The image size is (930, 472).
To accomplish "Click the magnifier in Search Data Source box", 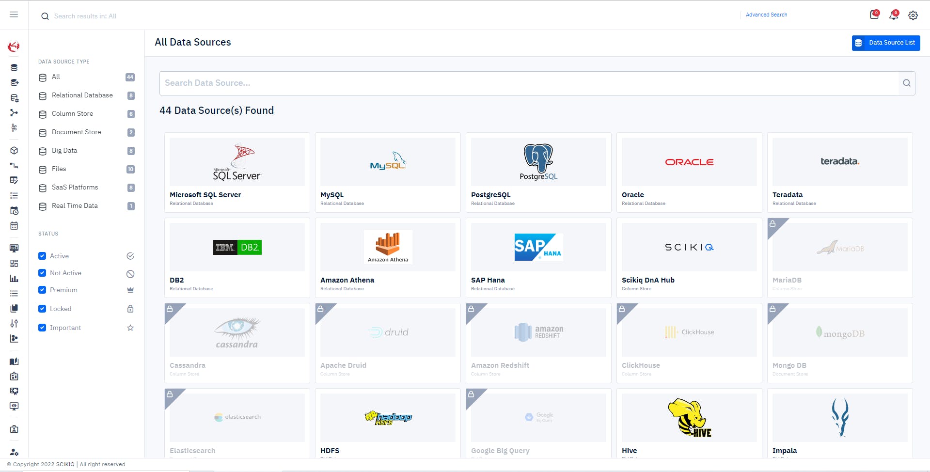I will [x=907, y=83].
